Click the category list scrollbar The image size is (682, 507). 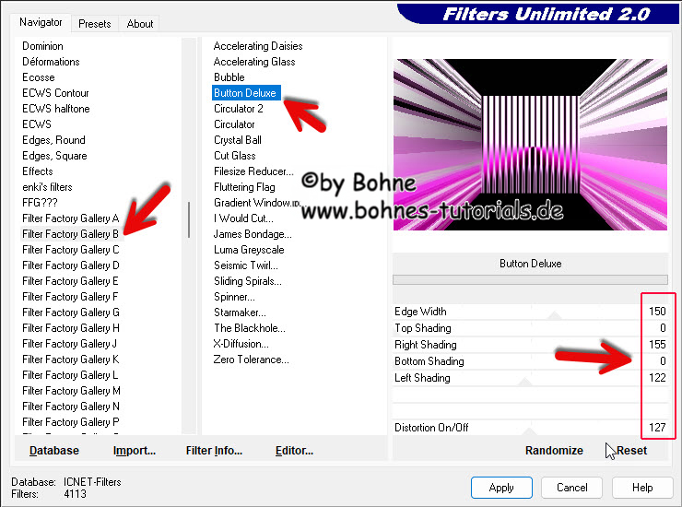pyautogui.click(x=188, y=221)
